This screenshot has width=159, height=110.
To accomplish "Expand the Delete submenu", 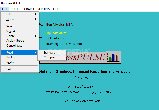I will coord(19,36).
